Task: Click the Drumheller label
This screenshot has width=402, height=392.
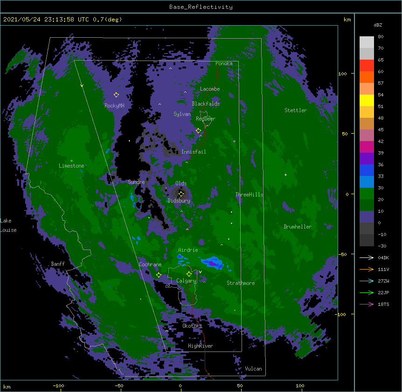Action: pos(298,227)
